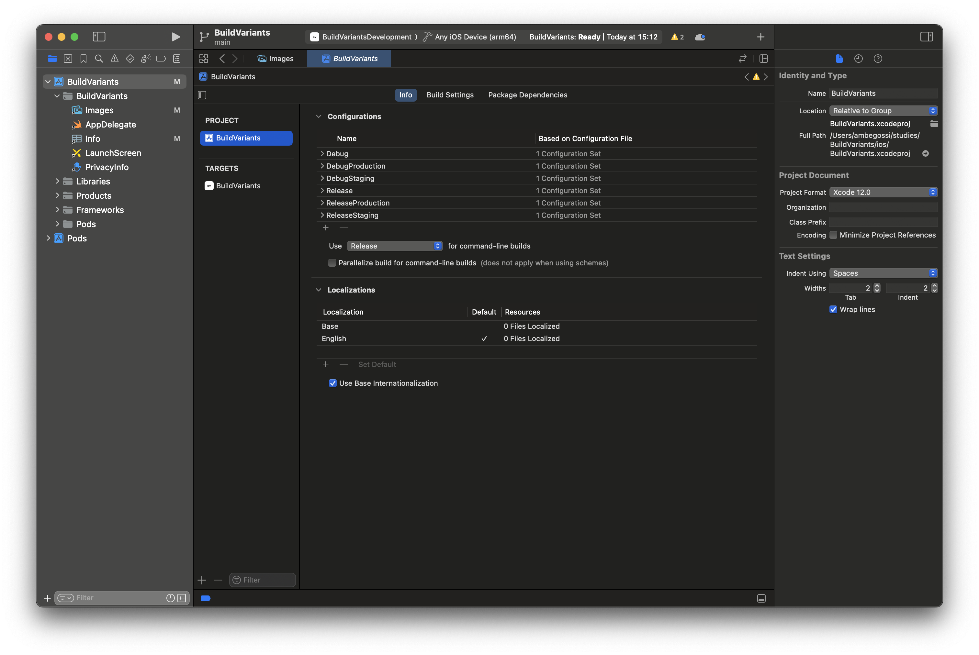
Task: Enable Parallelize build for command-line builds
Action: coord(332,263)
